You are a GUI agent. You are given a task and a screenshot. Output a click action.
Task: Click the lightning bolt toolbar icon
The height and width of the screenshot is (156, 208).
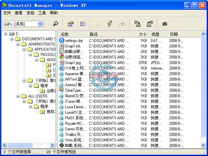tap(110, 24)
